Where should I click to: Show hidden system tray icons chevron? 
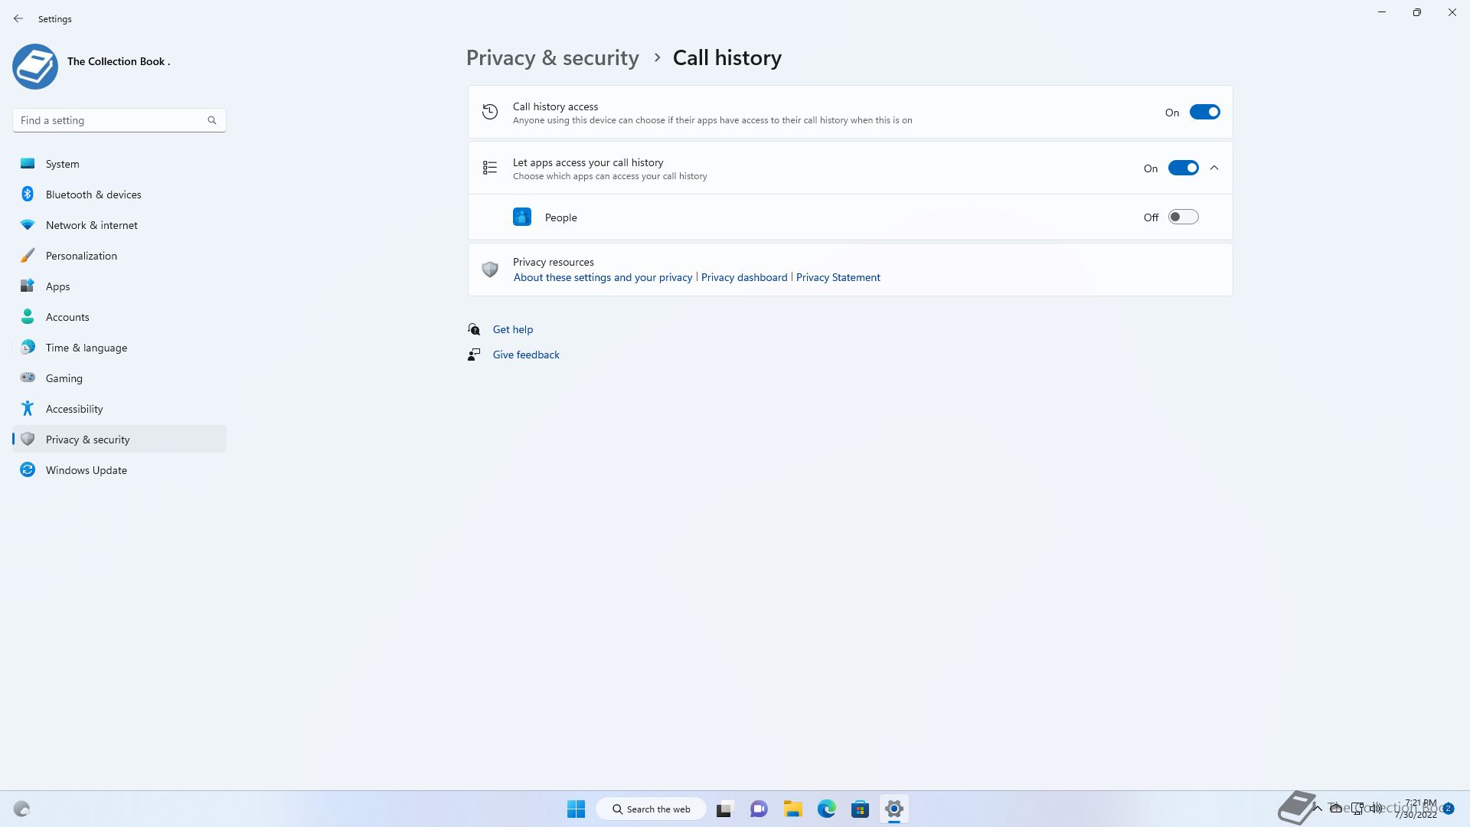point(1318,808)
